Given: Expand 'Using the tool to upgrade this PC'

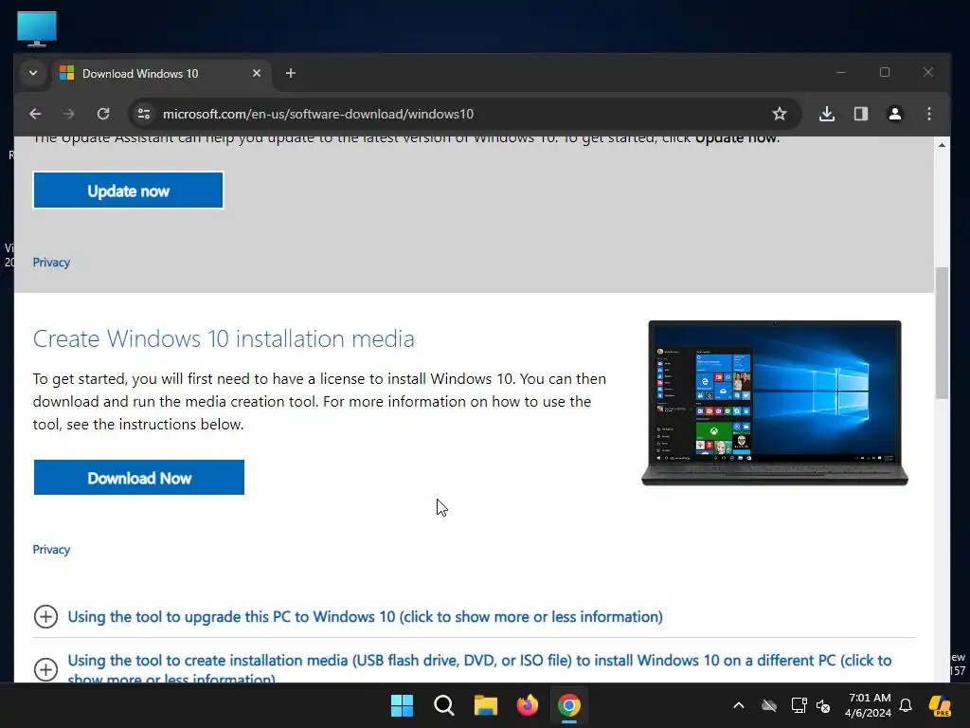Looking at the screenshot, I should pos(365,617).
